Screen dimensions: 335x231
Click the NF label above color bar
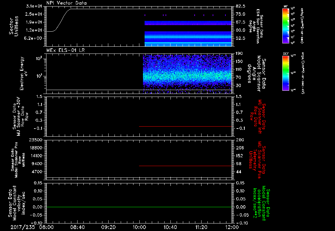[x=286, y=7]
